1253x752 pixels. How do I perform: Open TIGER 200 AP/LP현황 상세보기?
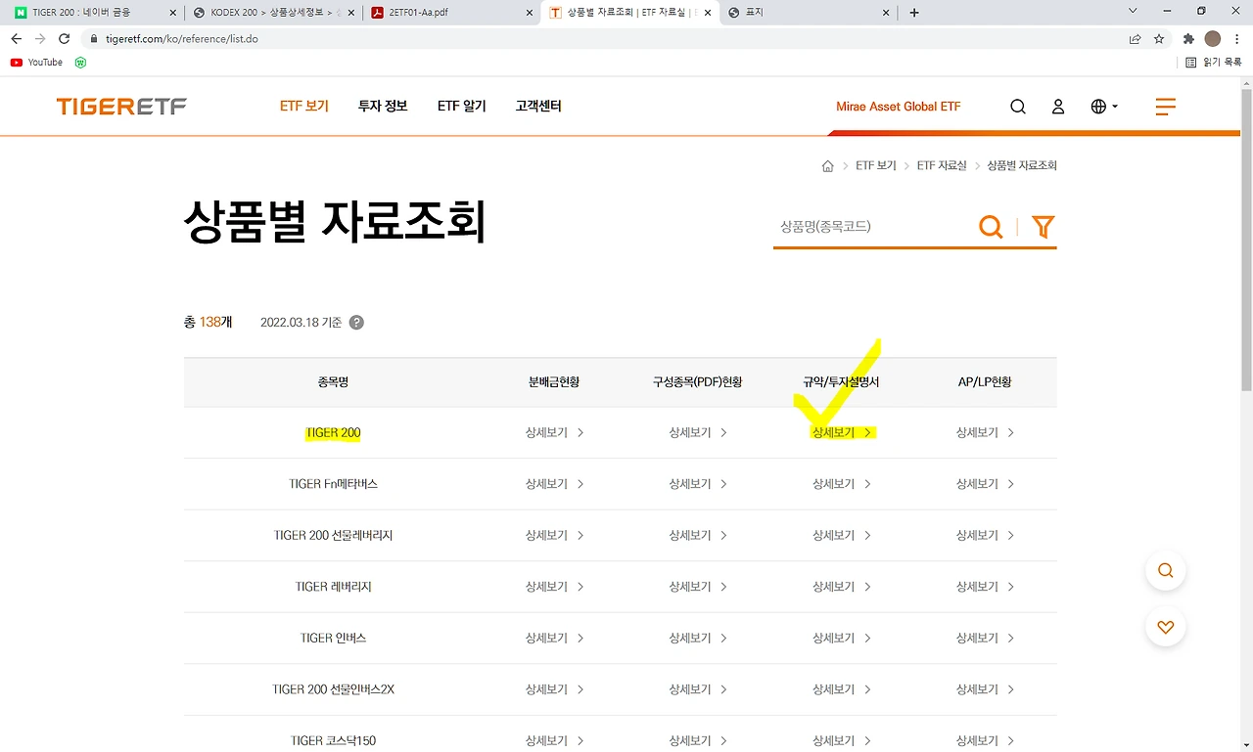985,432
